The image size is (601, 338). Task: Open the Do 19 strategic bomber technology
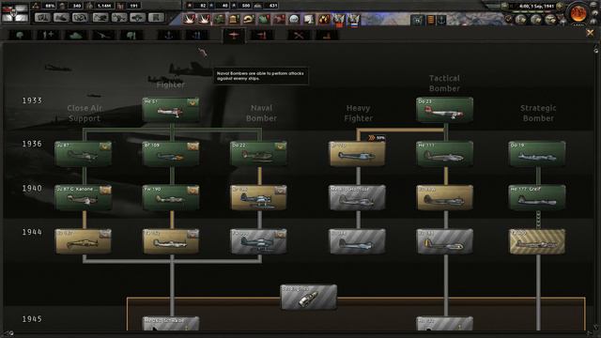point(536,154)
